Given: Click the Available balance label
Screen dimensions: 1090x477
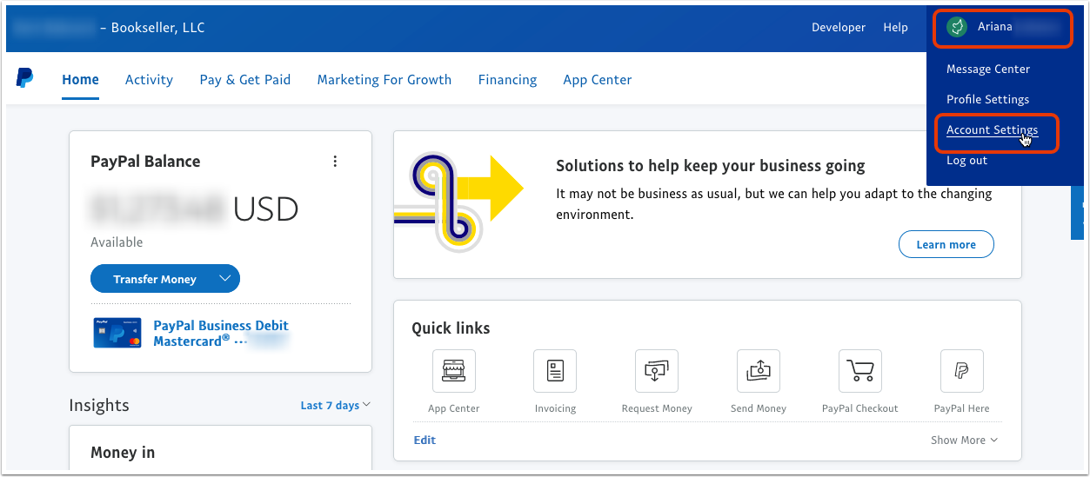Looking at the screenshot, I should [117, 242].
